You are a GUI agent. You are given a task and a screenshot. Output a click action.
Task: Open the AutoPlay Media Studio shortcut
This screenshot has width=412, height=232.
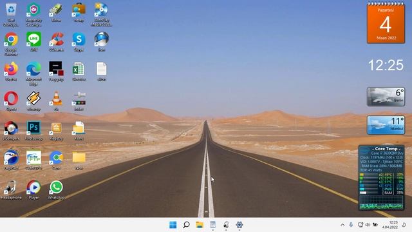(x=102, y=10)
